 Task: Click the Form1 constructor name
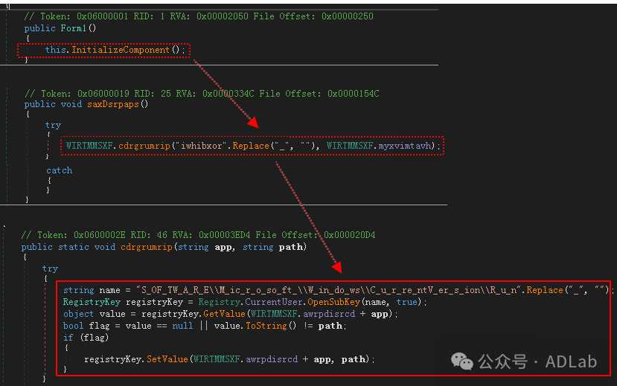[x=73, y=28]
